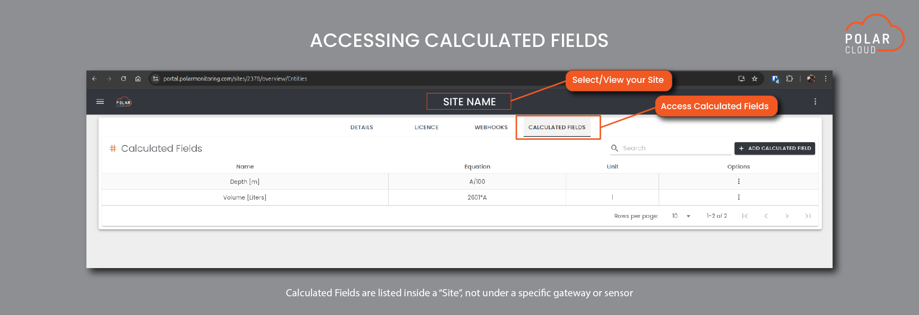Jump to last page of results

click(x=808, y=216)
